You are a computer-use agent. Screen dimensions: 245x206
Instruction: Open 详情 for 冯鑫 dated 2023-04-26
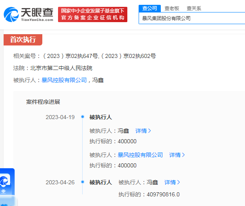coord(172,182)
